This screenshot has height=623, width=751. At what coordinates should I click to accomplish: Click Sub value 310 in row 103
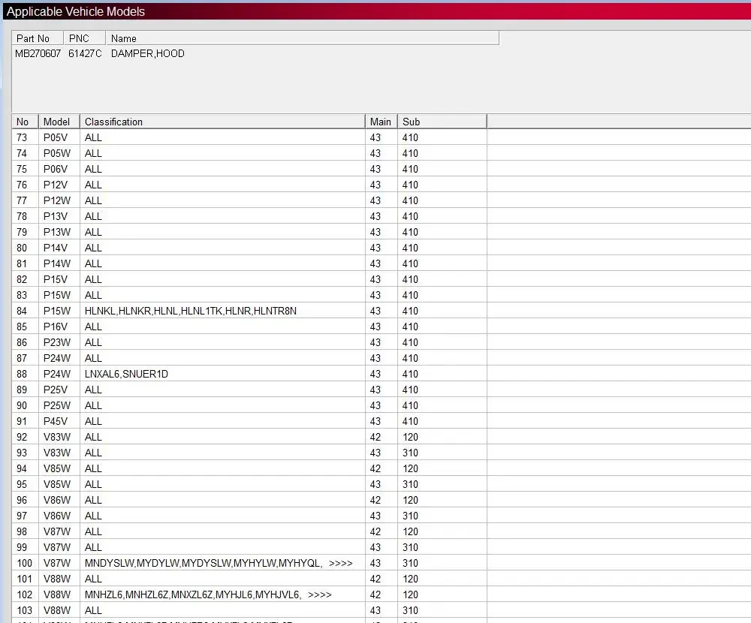coord(411,611)
